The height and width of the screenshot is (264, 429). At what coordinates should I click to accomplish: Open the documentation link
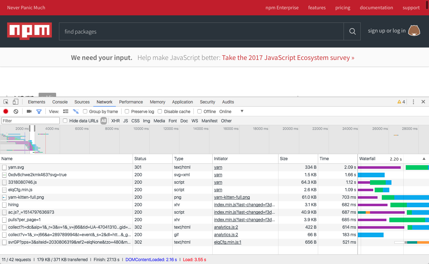pos(376,7)
